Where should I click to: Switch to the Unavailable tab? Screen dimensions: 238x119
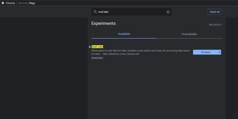(189, 34)
